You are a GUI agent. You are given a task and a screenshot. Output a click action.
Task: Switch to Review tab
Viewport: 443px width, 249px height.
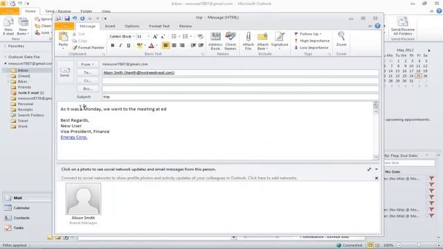click(x=186, y=26)
